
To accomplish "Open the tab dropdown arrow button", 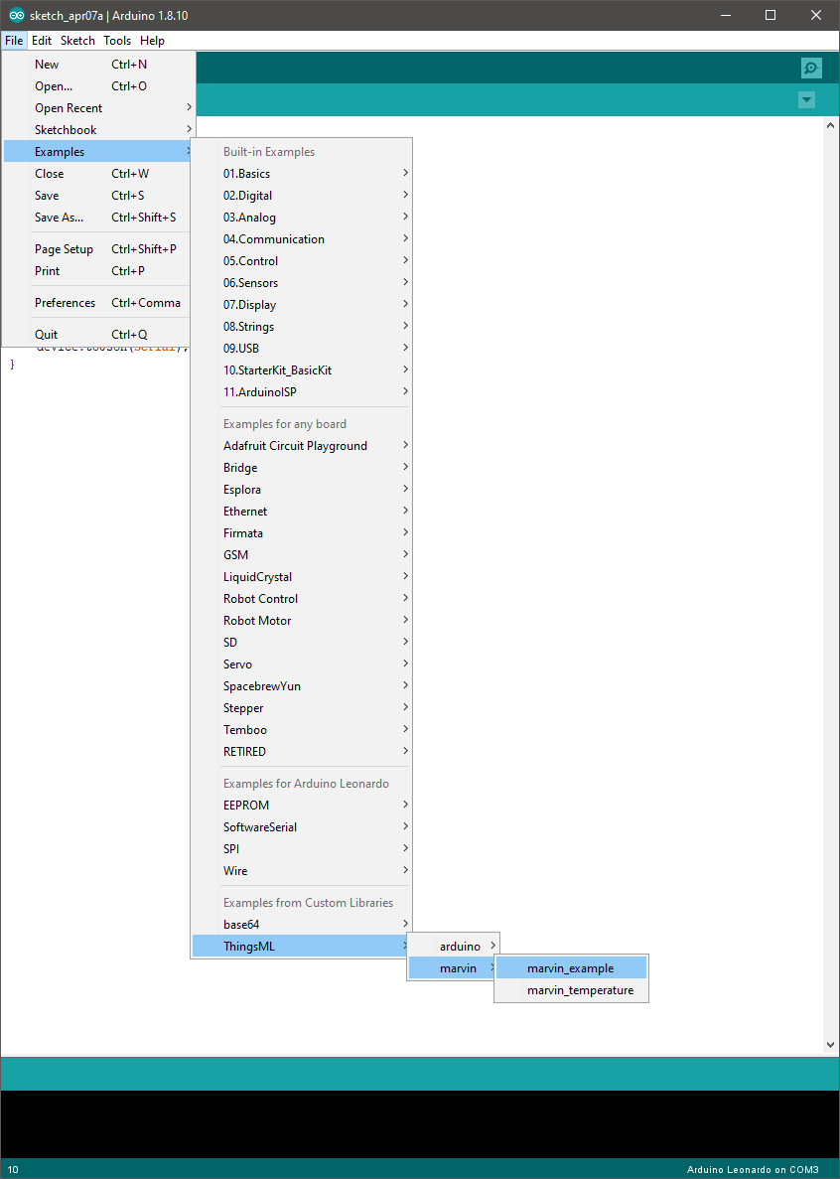I will (806, 99).
